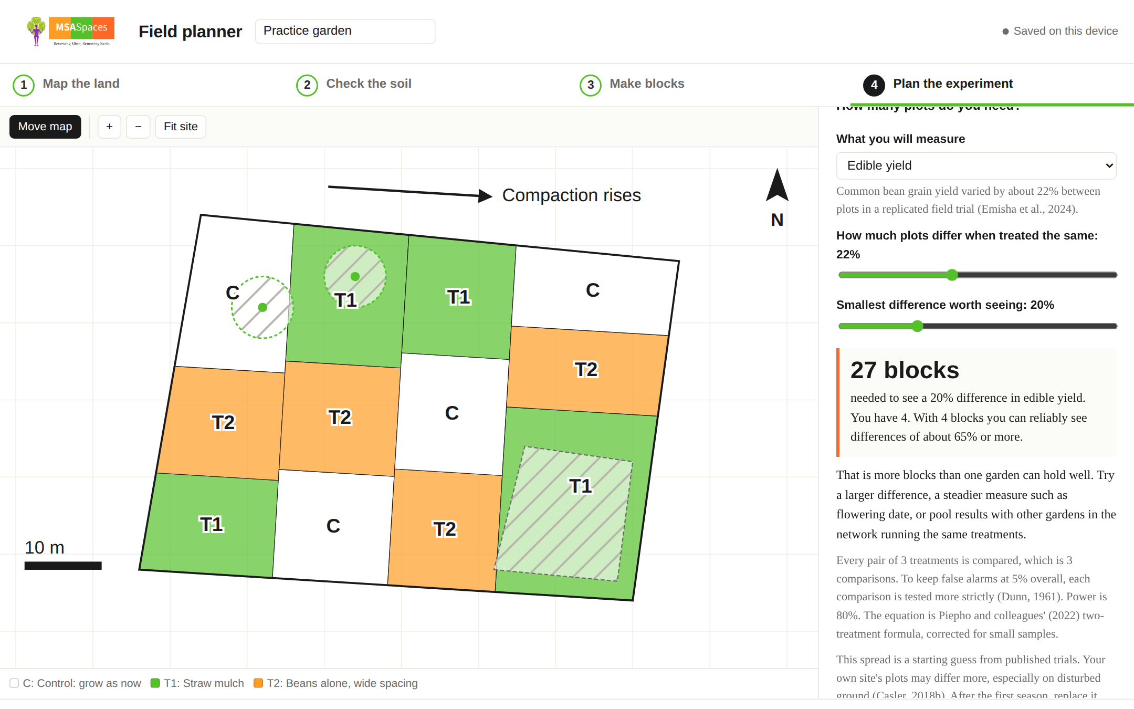The image size is (1134, 709).
Task: Zoom out with the minus button
Action: [x=138, y=127]
